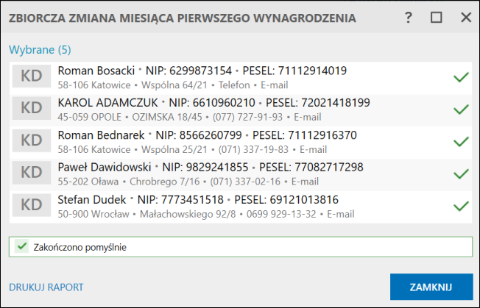
Task: Open help with the question mark
Action: [x=409, y=18]
